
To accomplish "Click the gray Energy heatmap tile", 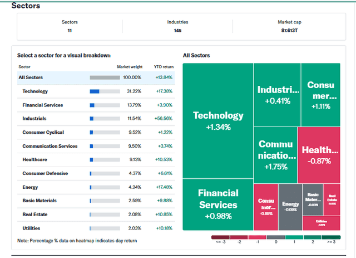I will 290,207.
